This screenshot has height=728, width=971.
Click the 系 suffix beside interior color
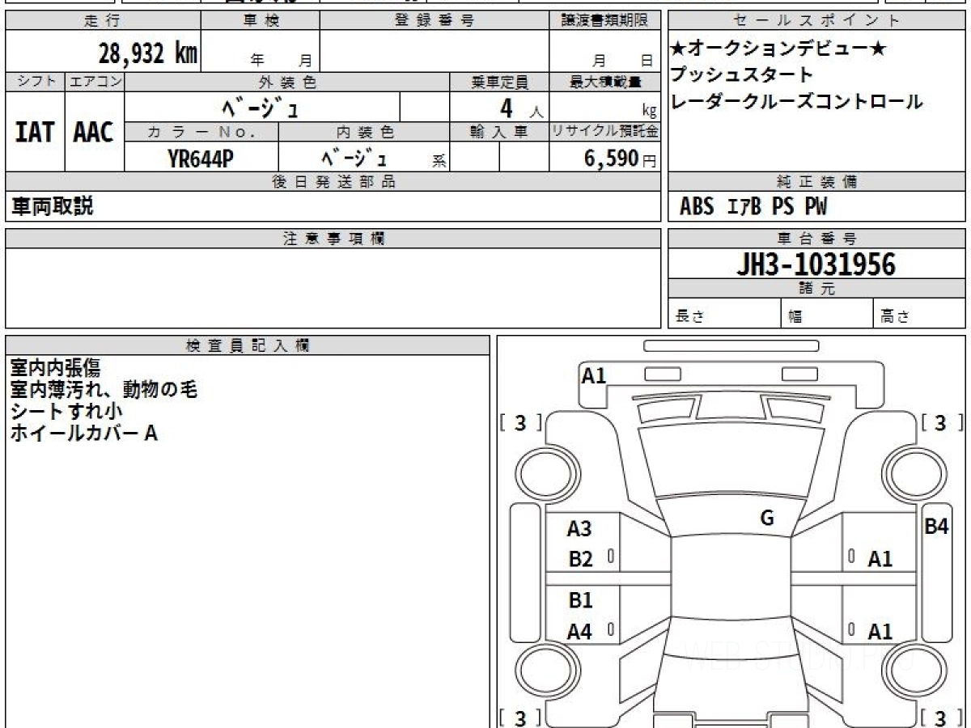point(439,161)
